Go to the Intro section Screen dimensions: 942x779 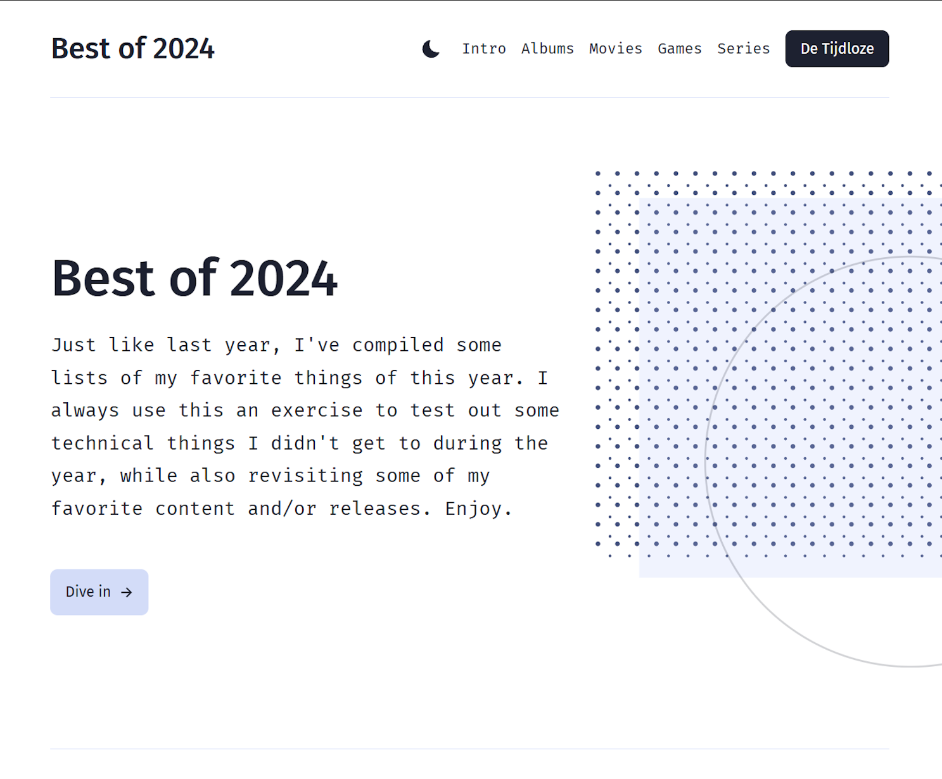pyautogui.click(x=484, y=49)
